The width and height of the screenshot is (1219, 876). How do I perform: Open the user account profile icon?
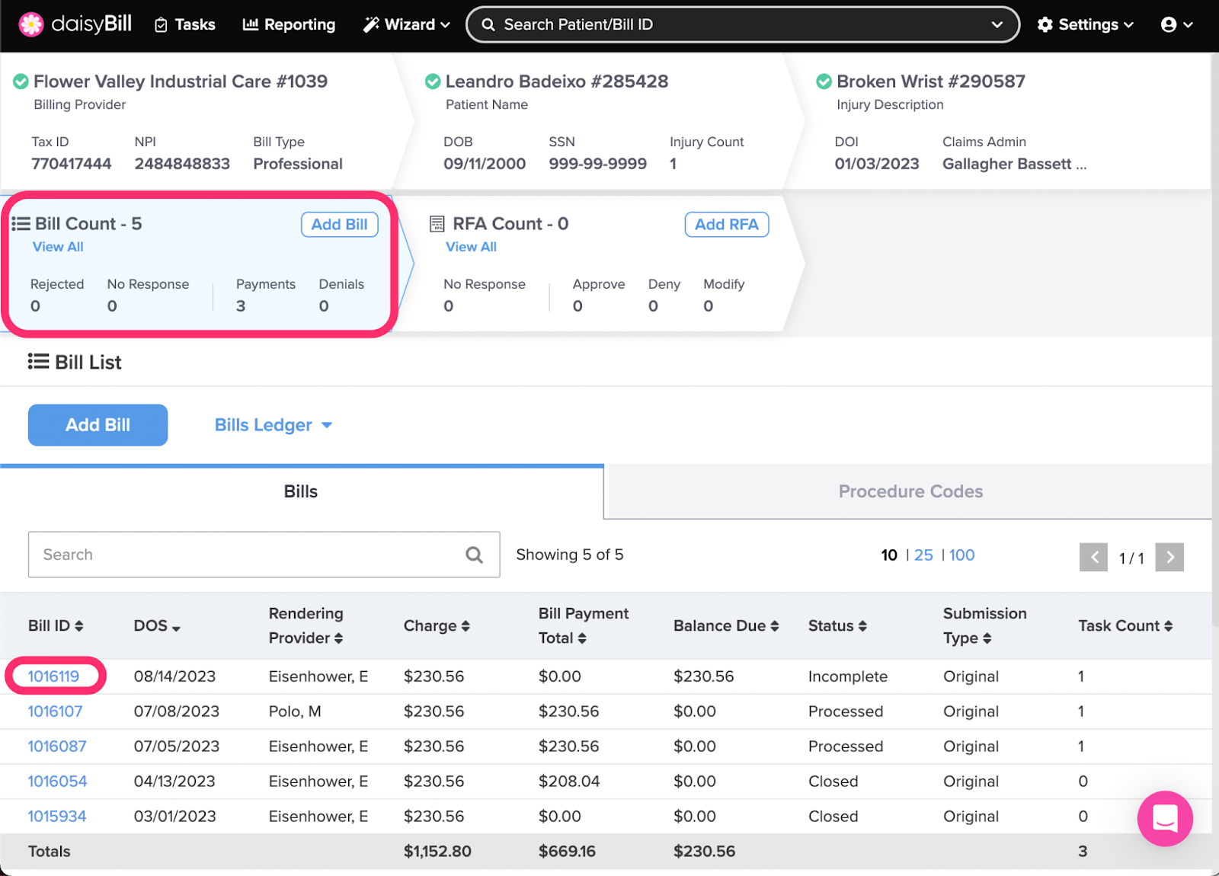[x=1169, y=24]
